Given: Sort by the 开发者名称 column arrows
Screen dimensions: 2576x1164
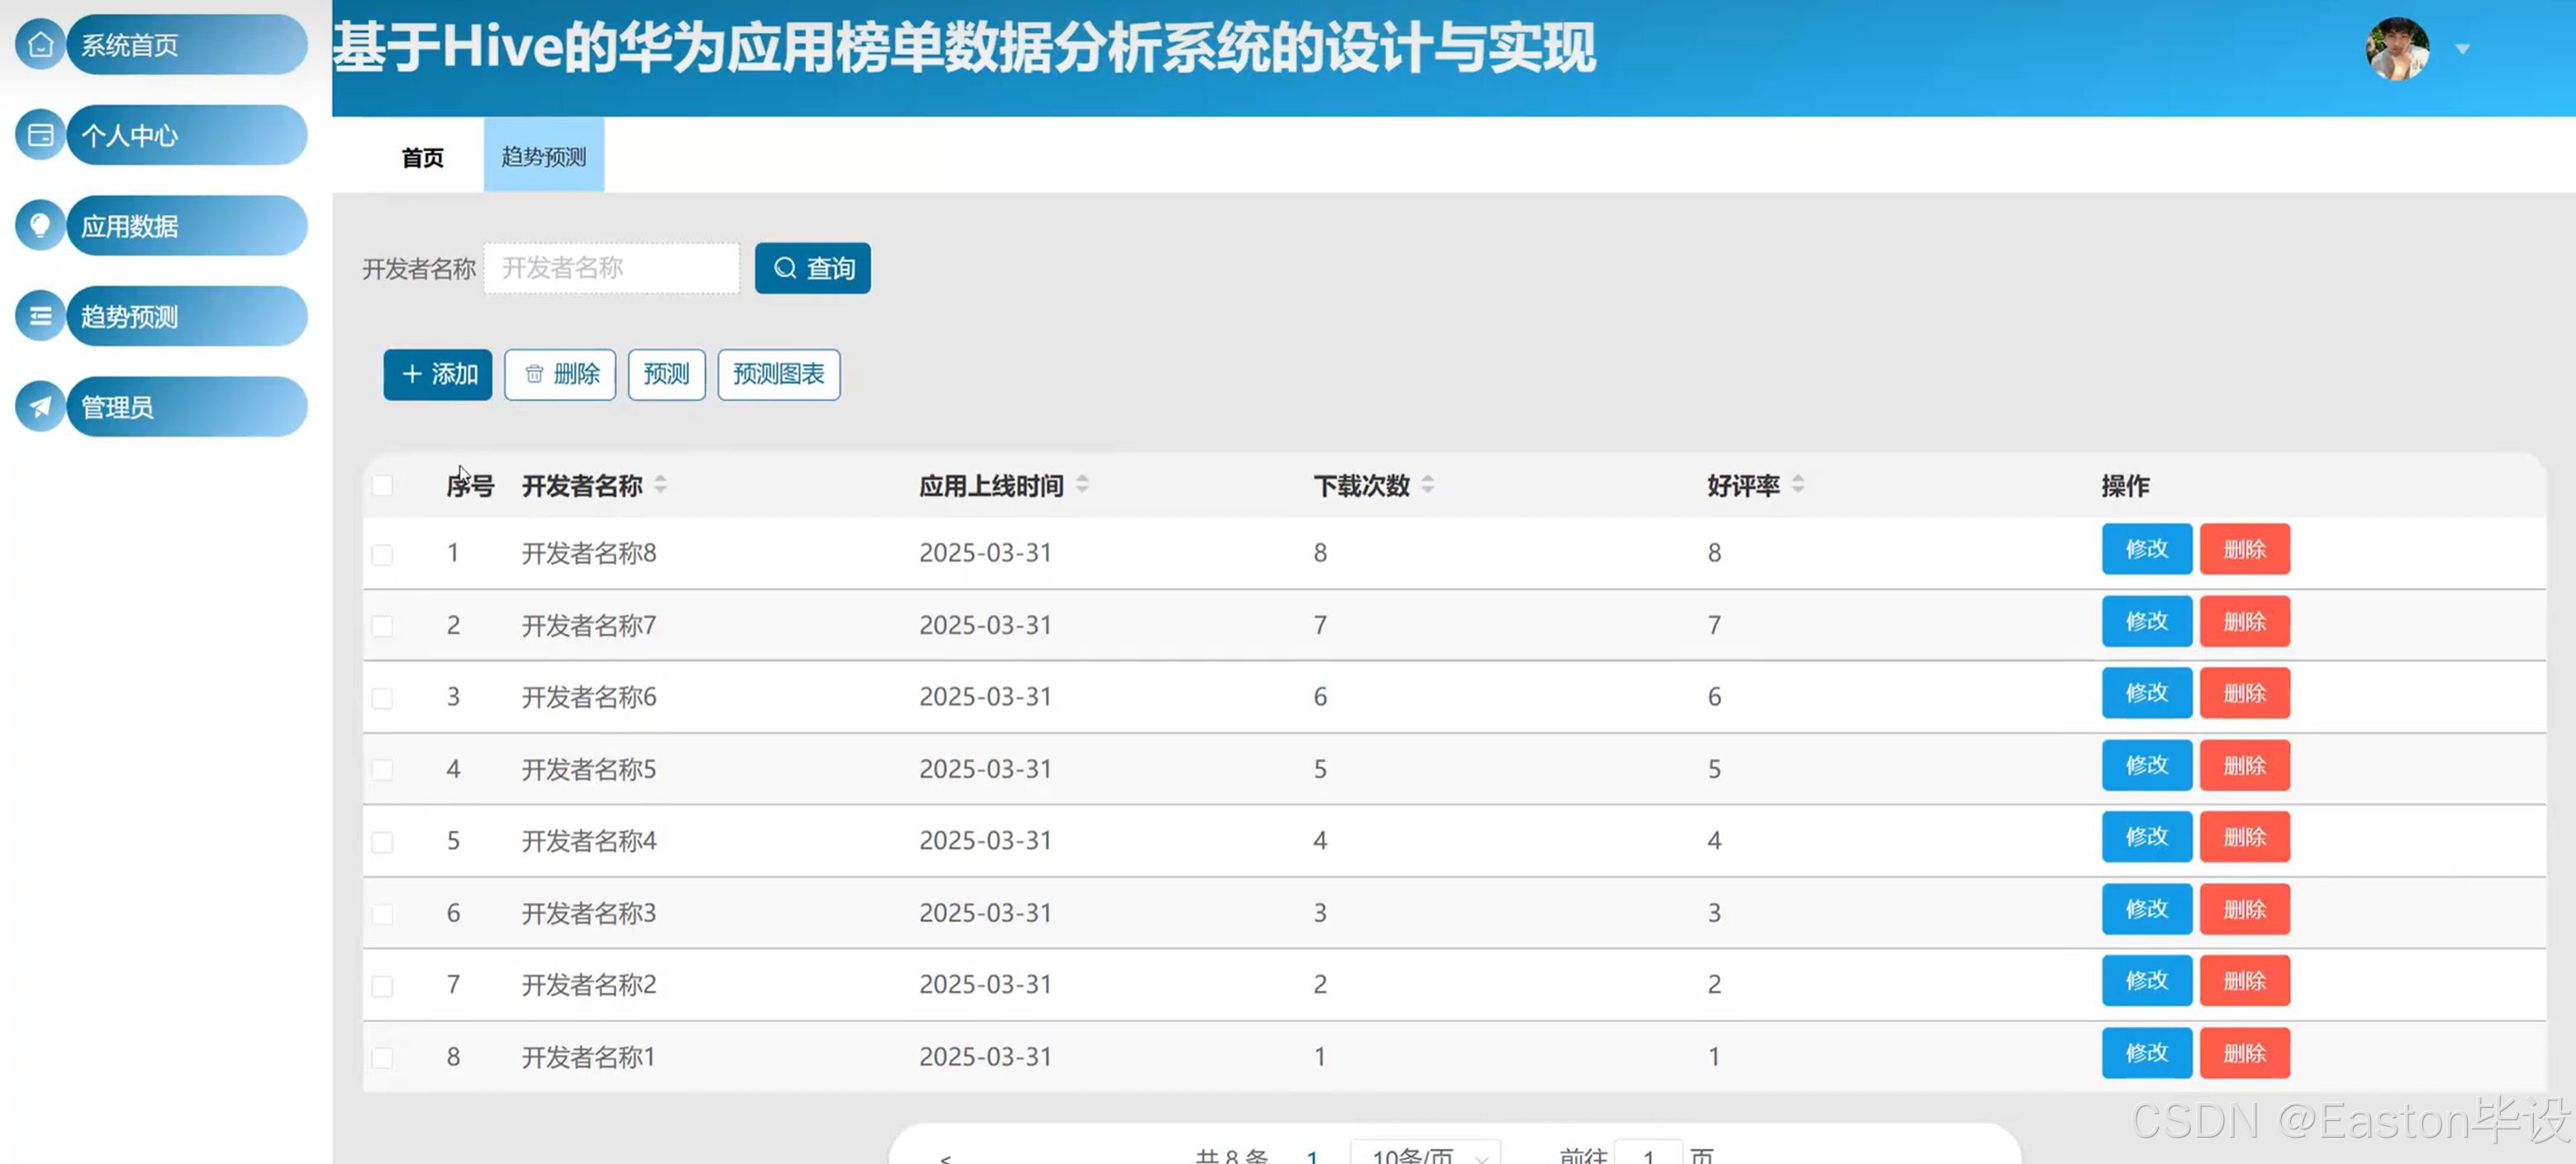Looking at the screenshot, I should [660, 485].
